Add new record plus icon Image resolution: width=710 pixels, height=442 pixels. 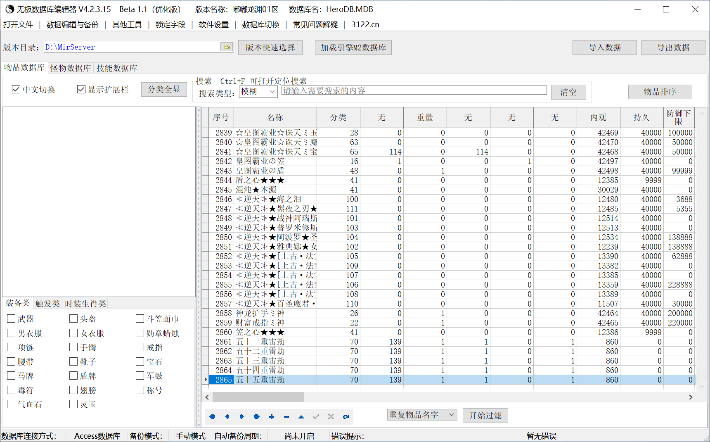click(272, 416)
